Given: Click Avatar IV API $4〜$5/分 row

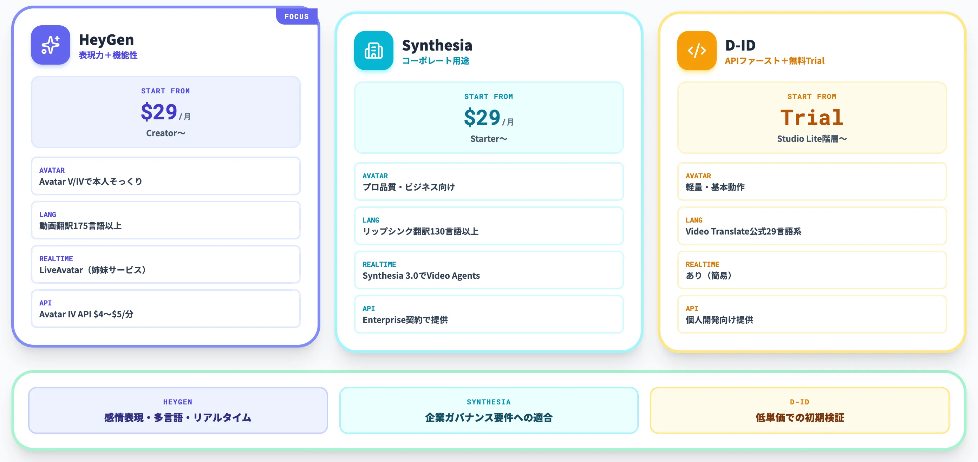Looking at the screenshot, I should click(x=165, y=309).
